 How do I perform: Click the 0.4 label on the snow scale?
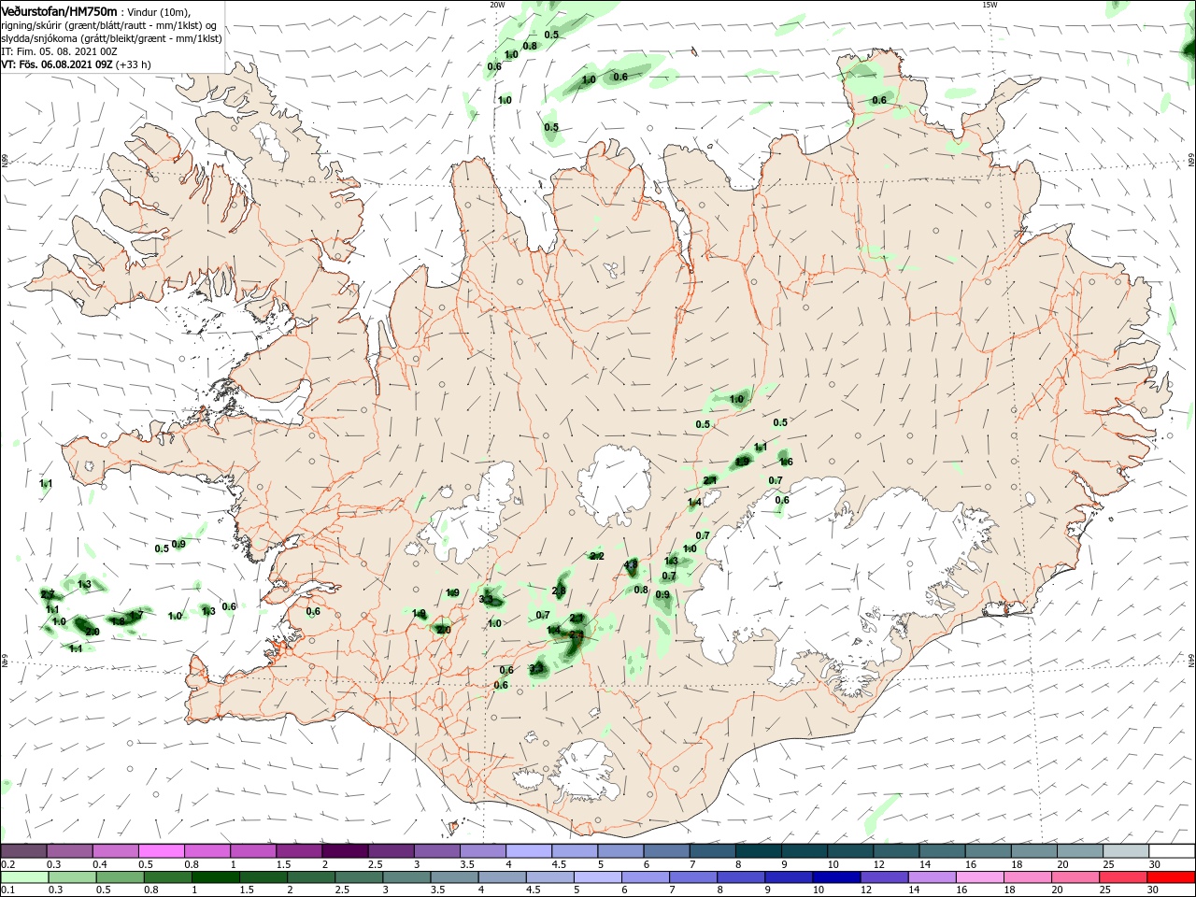100,864
